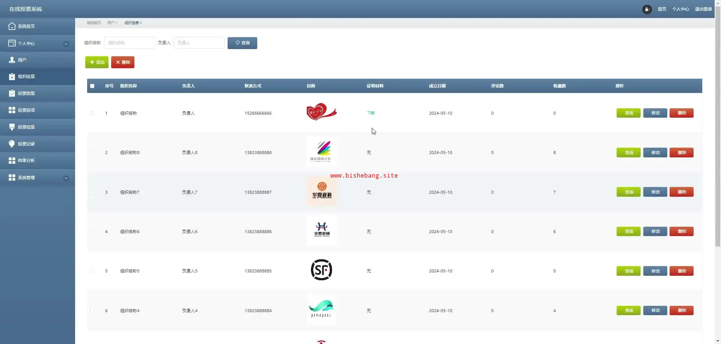Open 投票类型 using its sidebar icon
The width and height of the screenshot is (721, 344).
tap(12, 93)
